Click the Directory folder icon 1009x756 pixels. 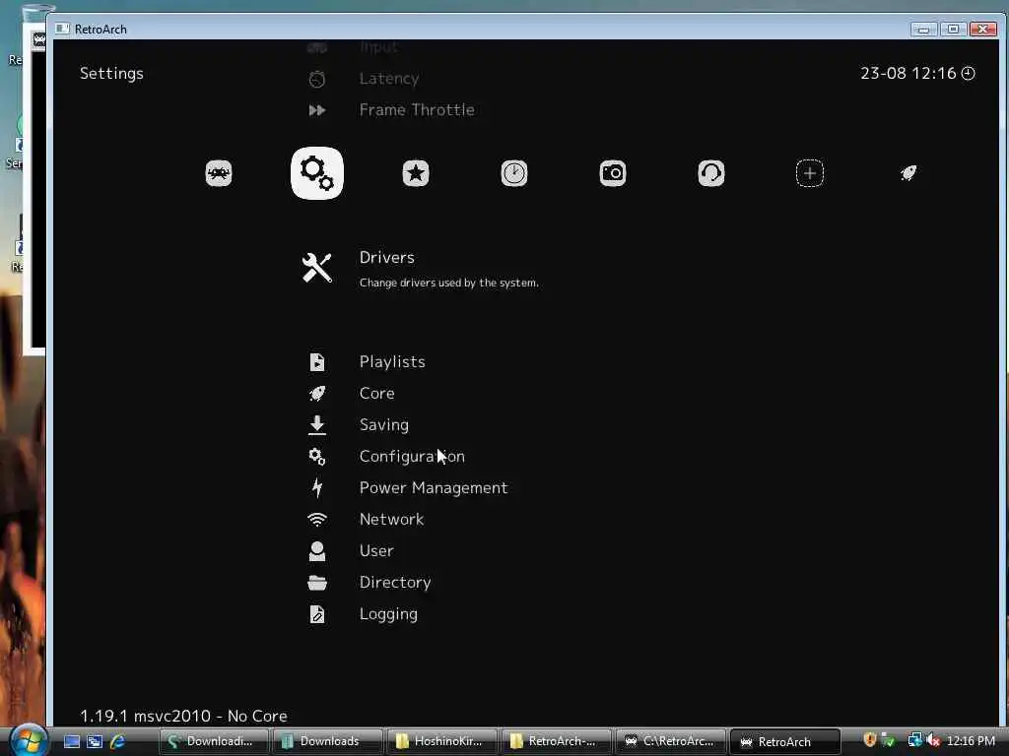(x=317, y=583)
